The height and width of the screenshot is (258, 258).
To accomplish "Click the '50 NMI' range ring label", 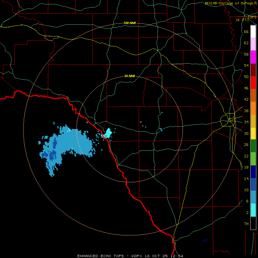I will (130, 76).
